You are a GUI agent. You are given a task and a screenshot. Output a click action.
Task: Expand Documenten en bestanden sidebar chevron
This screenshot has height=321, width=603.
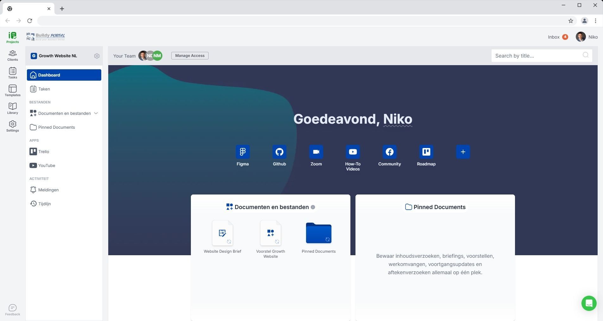coord(96,113)
